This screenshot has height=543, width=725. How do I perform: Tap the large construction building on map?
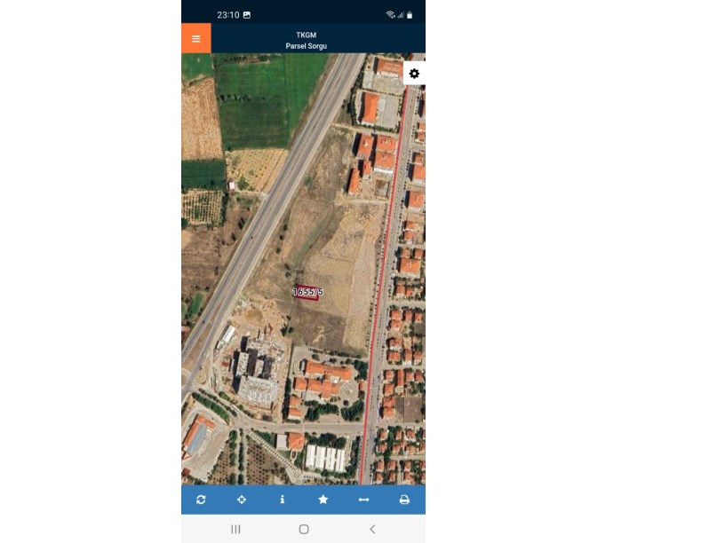click(255, 374)
